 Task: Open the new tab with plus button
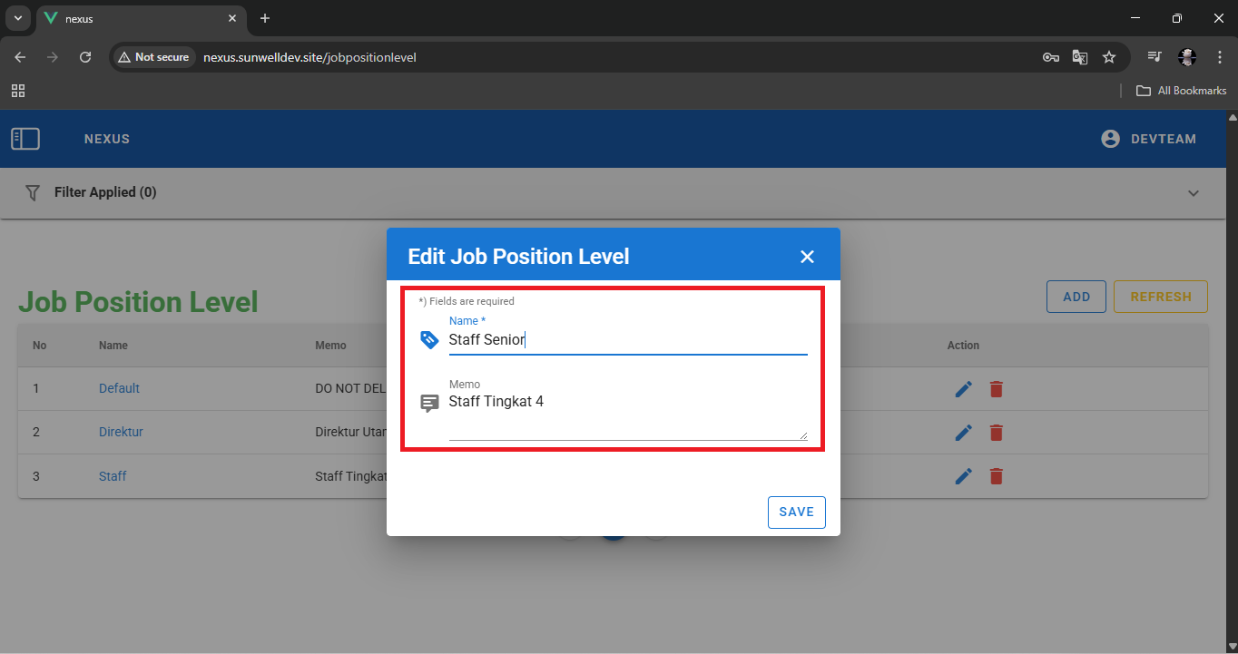coord(265,18)
